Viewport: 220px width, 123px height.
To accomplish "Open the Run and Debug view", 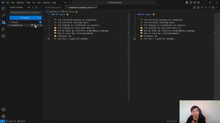I will (x=3, y=29).
